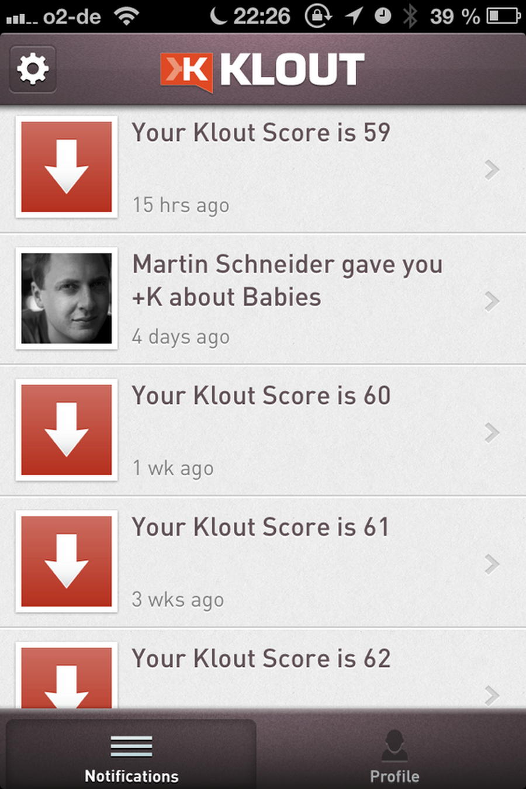Tap the Wi-Fi icon in the status bar
Screen dimensions: 526x789
pos(127,16)
